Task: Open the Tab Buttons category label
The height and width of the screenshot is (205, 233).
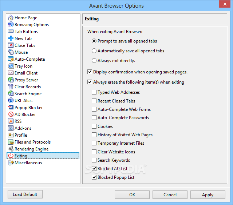Action: pos(26,32)
